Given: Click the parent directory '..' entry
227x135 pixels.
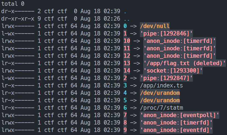Looking at the screenshot, I should pos(127,19).
